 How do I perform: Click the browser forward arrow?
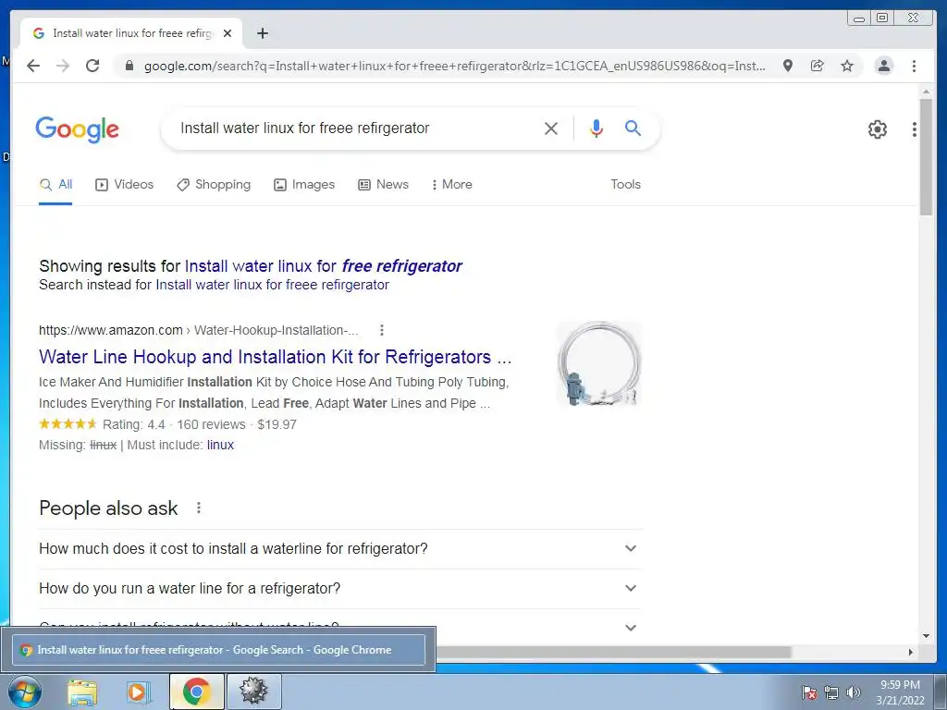coord(63,66)
